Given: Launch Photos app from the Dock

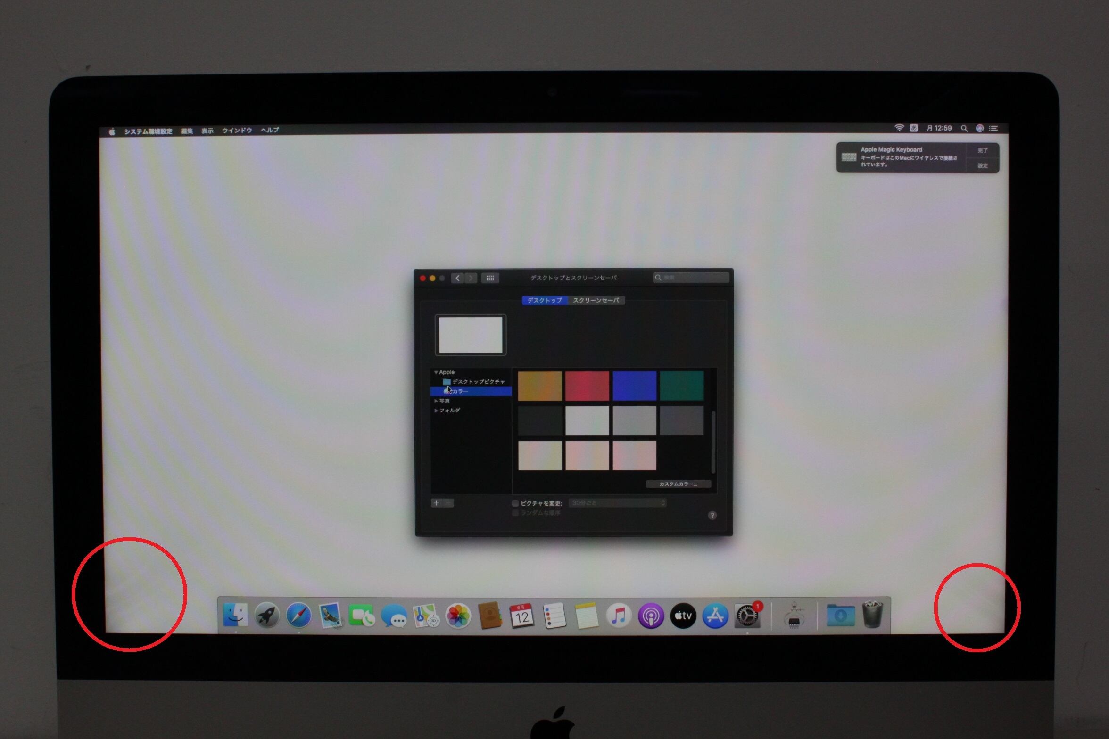Looking at the screenshot, I should coord(458,616).
